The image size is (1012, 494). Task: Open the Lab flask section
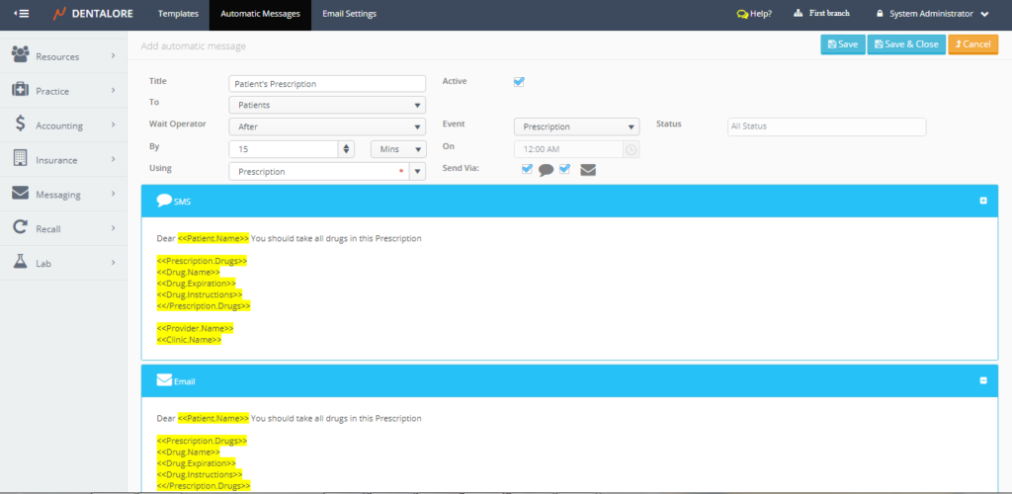[21, 262]
